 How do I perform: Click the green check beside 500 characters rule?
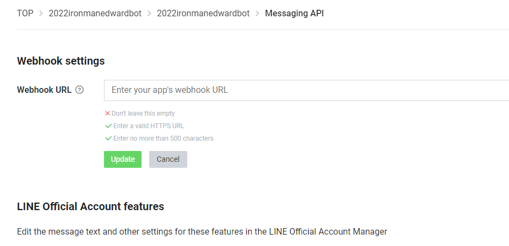point(108,138)
